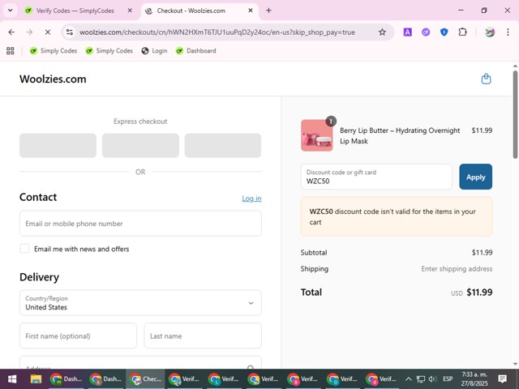Open first Simply Codes bookmark

[x=54, y=50]
